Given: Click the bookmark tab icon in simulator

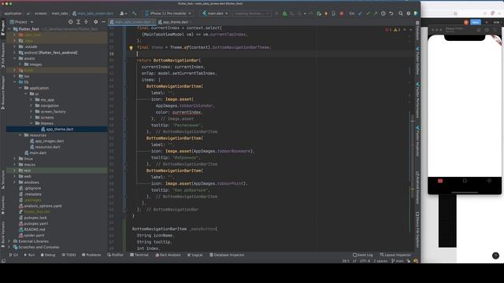Looking at the screenshot, I should 465,181.
